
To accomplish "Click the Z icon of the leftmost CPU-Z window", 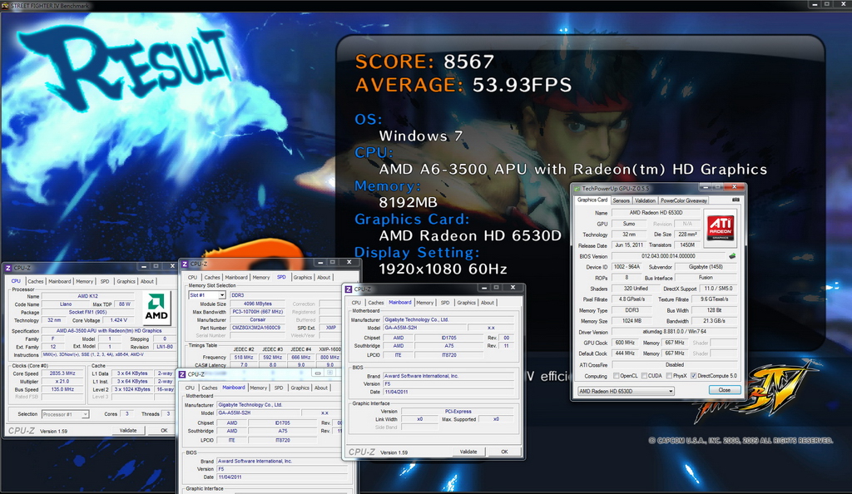I will tap(8, 268).
